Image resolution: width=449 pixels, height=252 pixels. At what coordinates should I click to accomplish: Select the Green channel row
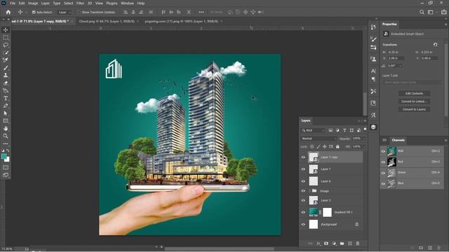point(412,173)
